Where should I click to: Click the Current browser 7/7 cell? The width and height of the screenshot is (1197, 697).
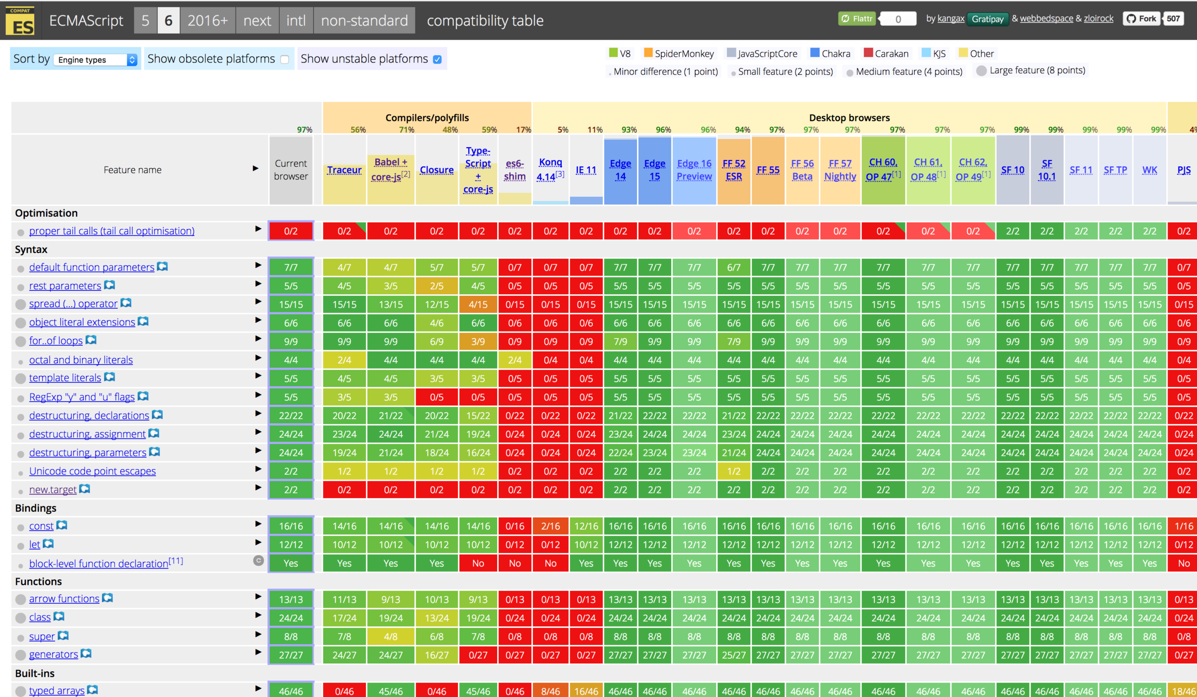[x=291, y=267]
